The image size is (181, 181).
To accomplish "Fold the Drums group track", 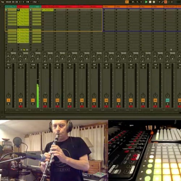I will click(16, 7).
